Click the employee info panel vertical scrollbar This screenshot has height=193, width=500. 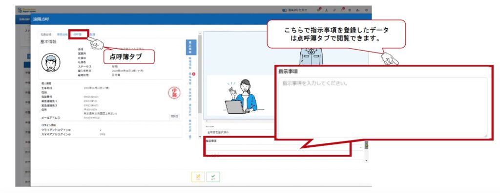tap(200, 74)
